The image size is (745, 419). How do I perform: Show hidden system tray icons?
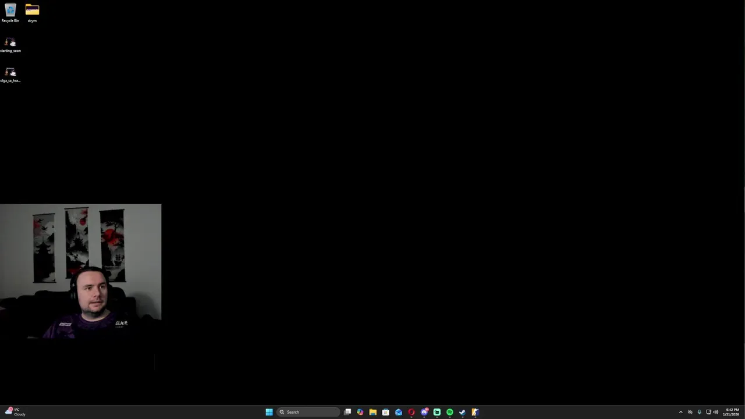coord(680,412)
